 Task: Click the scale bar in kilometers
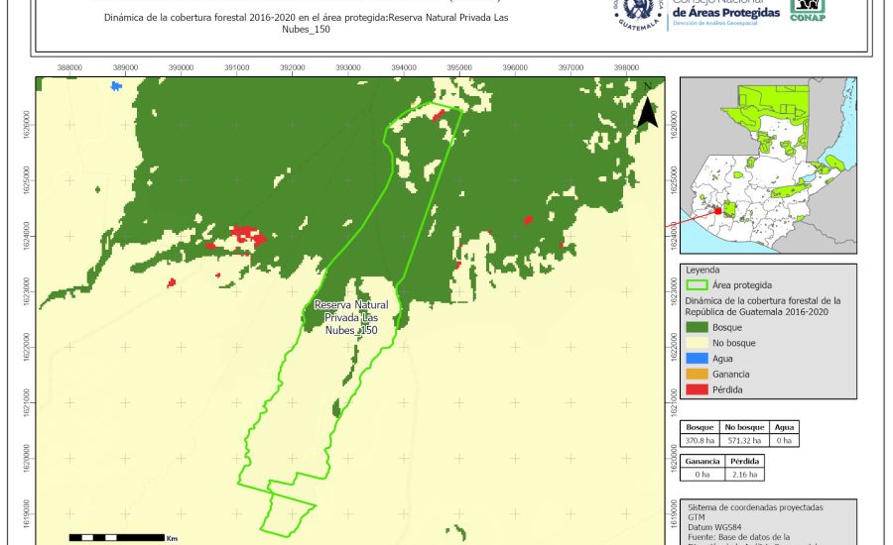point(116,537)
